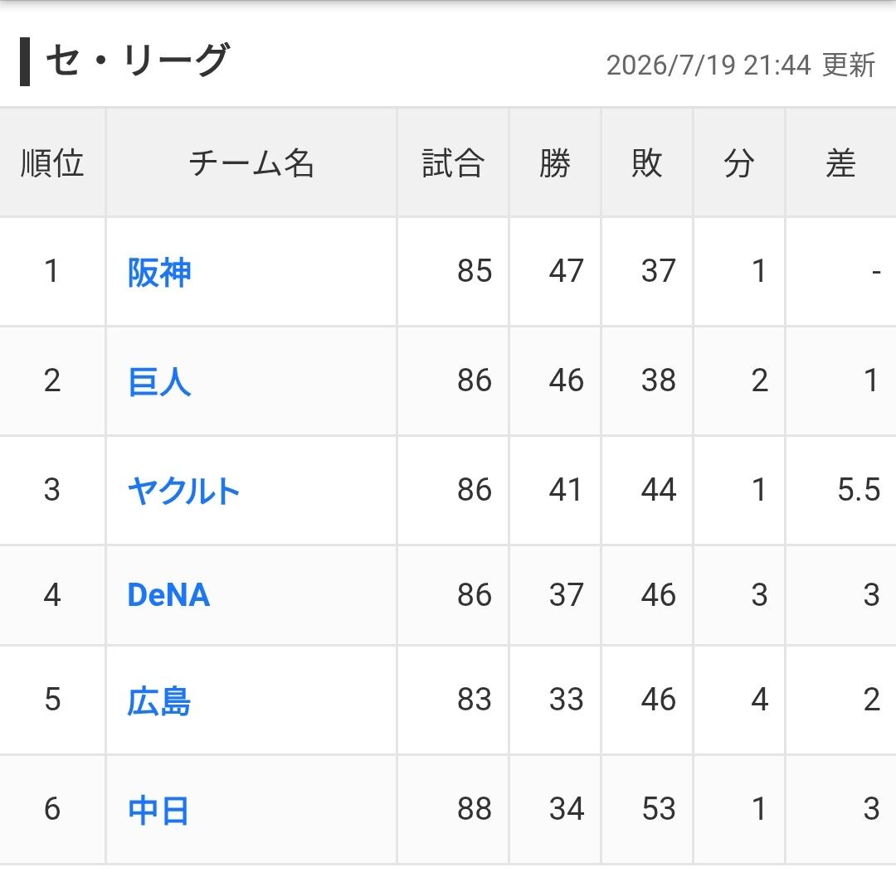Click the 分 column header
This screenshot has height=872, width=896.
click(x=739, y=162)
